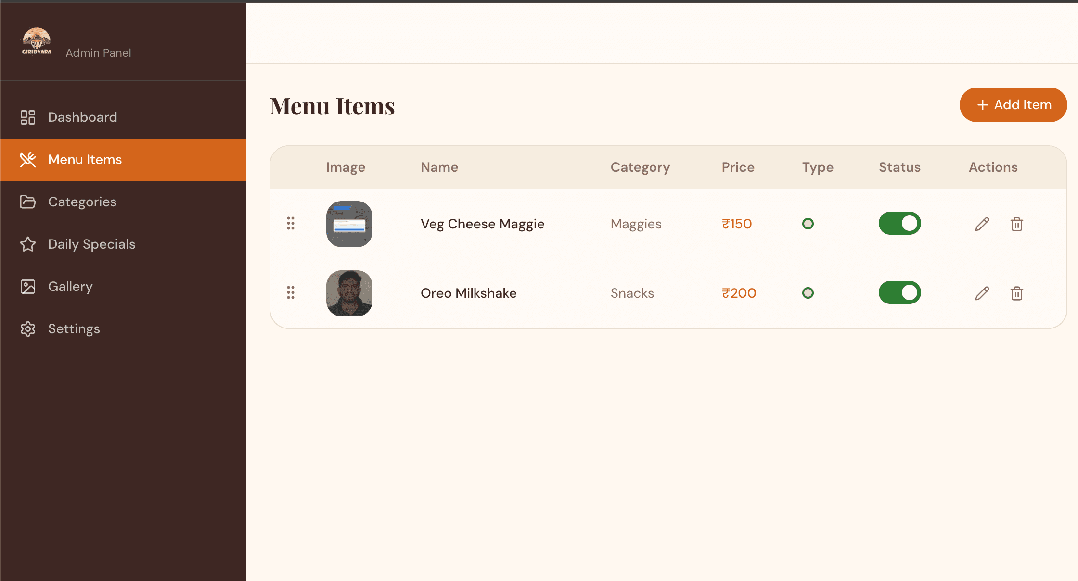This screenshot has width=1078, height=581.
Task: Click the Settings gear icon
Action: [x=28, y=329]
